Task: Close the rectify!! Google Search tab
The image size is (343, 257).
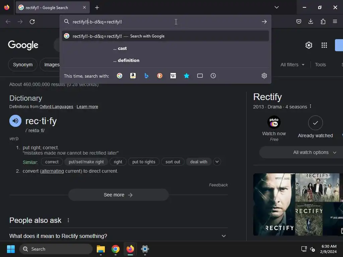Action: (84, 7)
